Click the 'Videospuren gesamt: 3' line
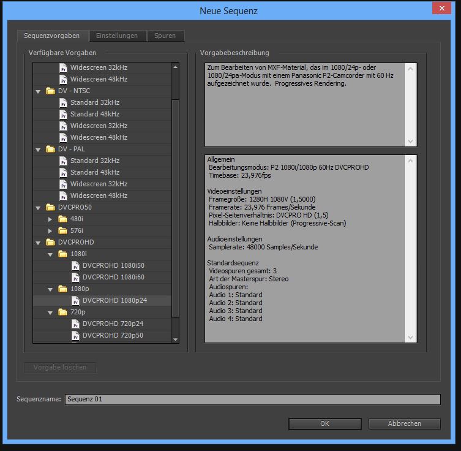This screenshot has width=461, height=451. tap(242, 271)
